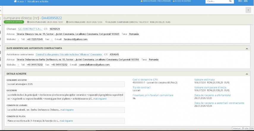
Task: Click person icon beside INREGISTRARE
Action: pyautogui.click(x=141, y=1)
